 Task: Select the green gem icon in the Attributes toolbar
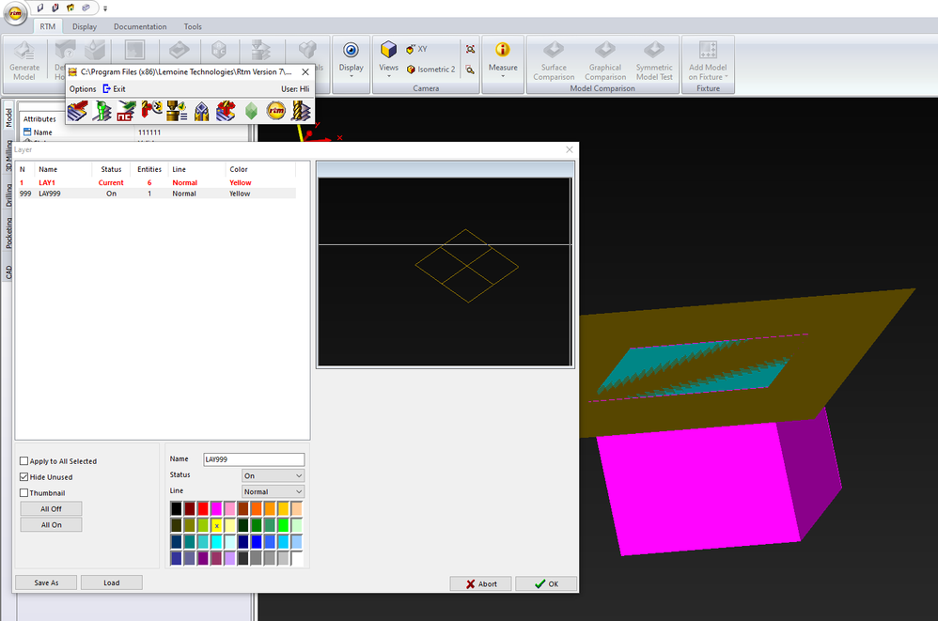[249, 110]
